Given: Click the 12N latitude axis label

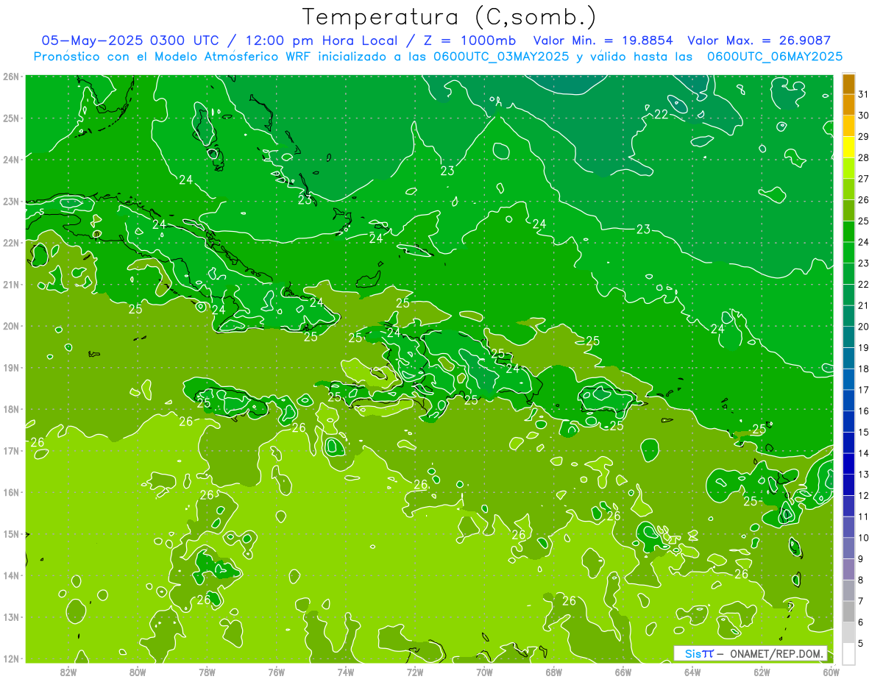Looking at the screenshot, I should coord(11,658).
